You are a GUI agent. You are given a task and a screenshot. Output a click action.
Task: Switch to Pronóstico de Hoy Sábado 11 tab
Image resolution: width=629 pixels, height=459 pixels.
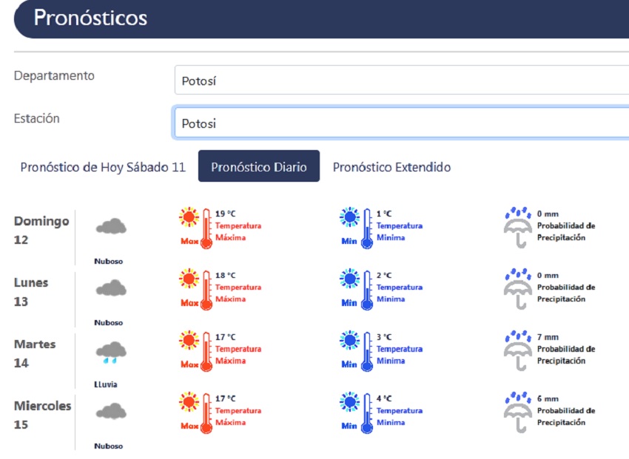pos(103,167)
